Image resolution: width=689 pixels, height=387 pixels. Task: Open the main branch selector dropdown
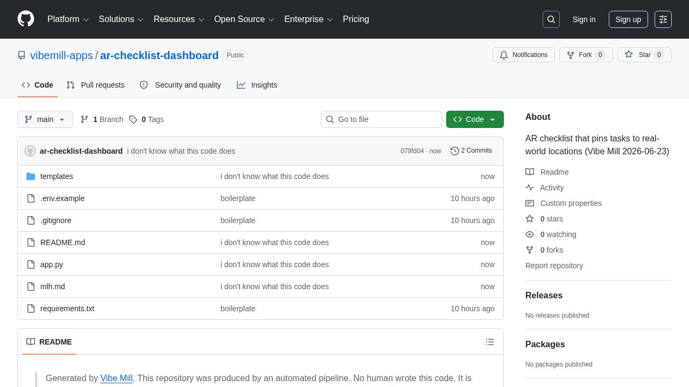tap(45, 119)
